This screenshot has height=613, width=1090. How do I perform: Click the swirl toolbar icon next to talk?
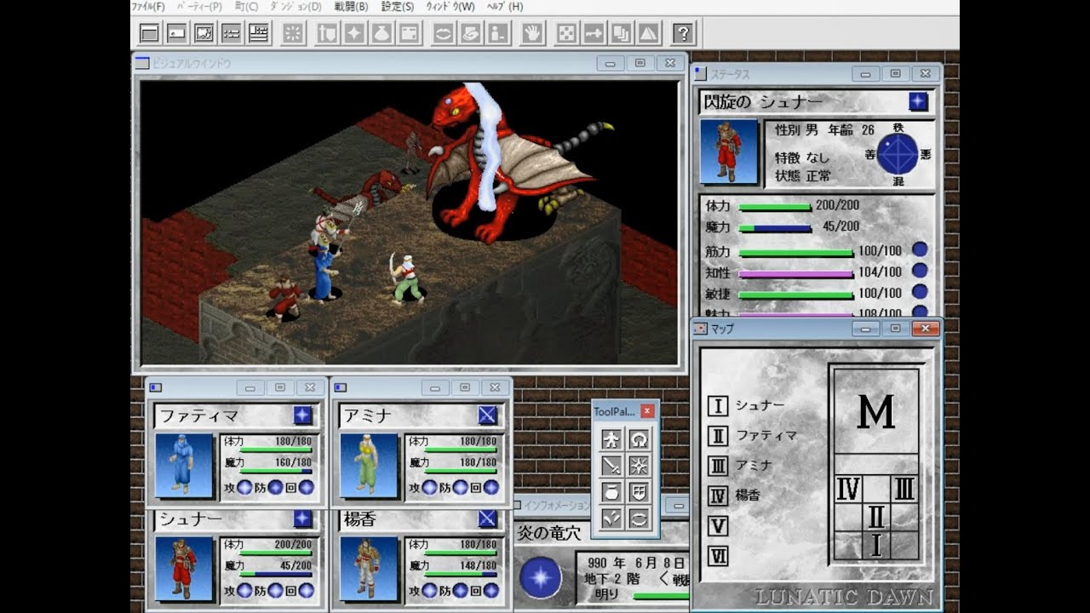coord(470,34)
